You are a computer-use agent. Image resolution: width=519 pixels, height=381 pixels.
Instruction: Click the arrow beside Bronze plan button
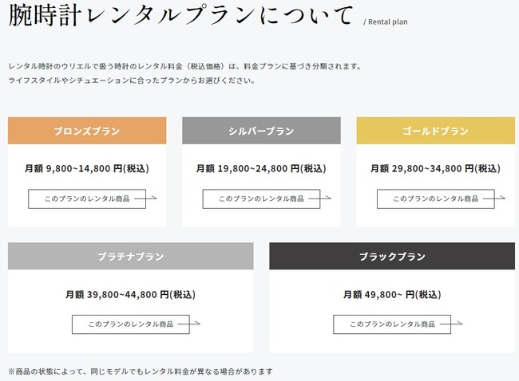click(x=151, y=198)
